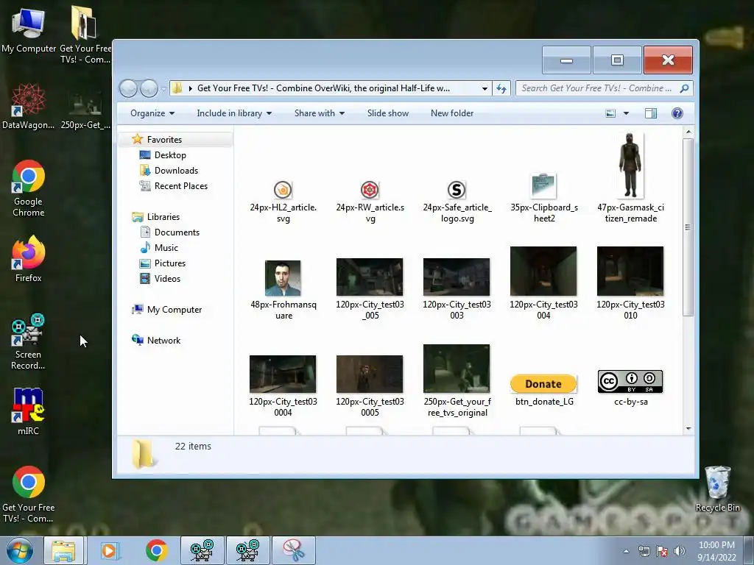Select Libraries in the navigation pane
754x565 pixels.
[x=163, y=217]
